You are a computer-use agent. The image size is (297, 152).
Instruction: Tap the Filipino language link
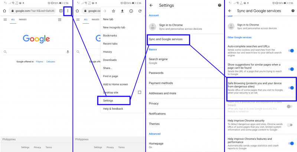coord(40,62)
